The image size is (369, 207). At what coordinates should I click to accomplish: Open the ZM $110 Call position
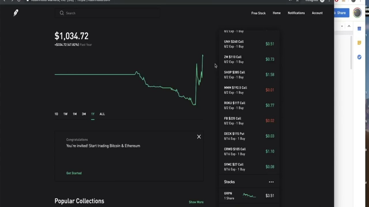point(249,59)
